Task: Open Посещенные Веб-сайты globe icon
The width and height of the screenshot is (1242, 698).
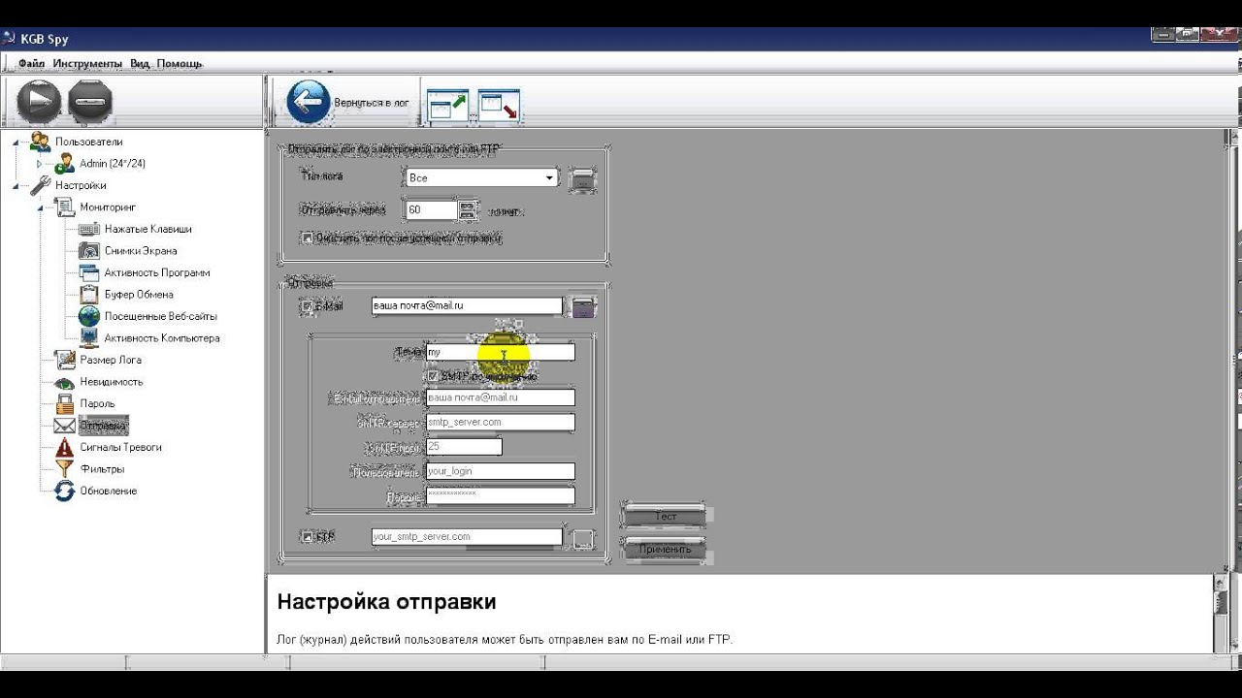Action: 89,316
